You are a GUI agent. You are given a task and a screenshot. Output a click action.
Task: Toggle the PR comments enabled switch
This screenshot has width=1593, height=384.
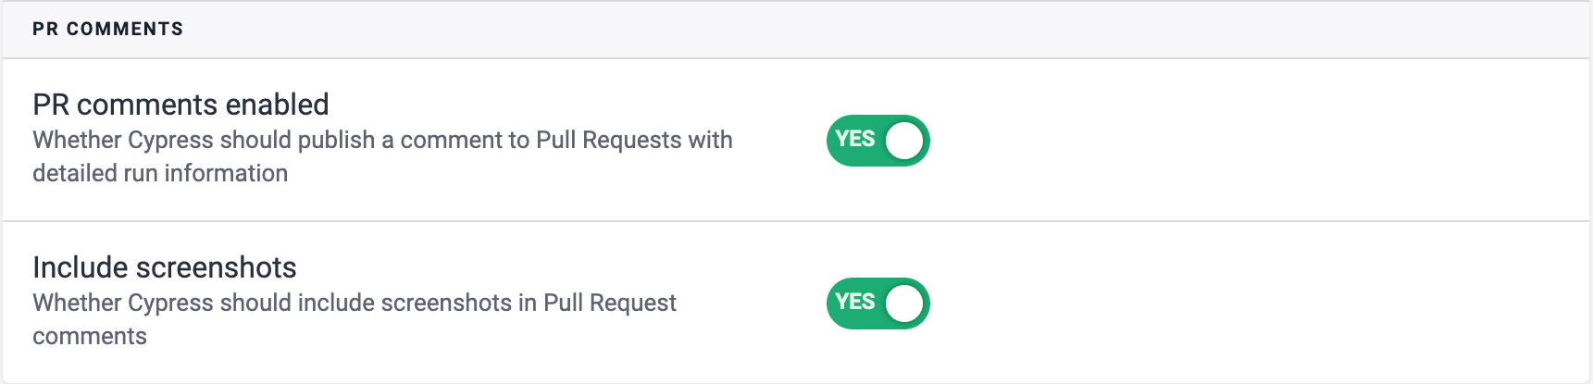pos(877,141)
